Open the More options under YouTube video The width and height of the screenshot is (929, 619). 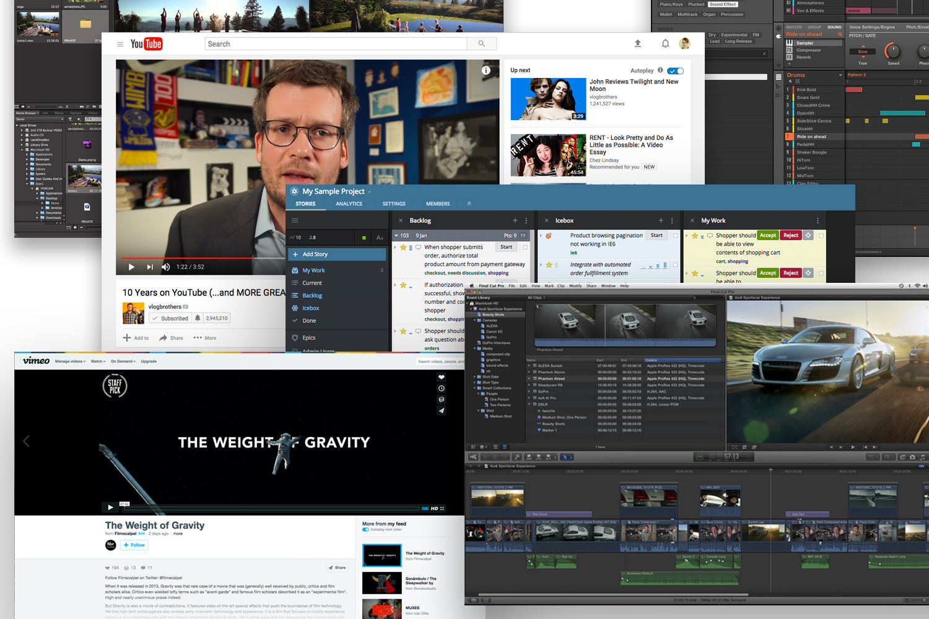204,338
